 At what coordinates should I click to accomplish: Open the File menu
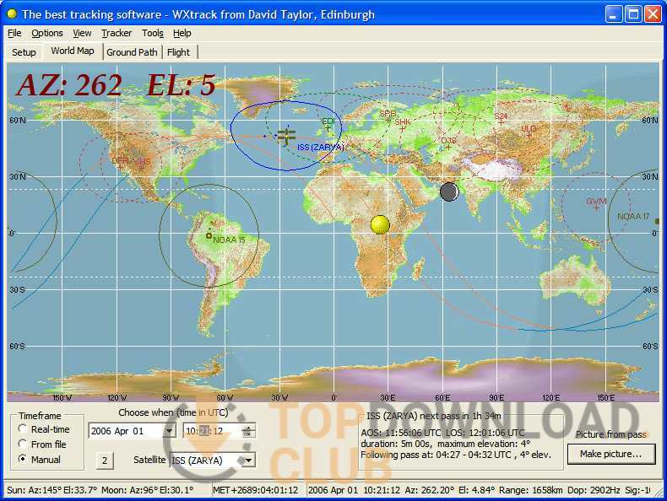pos(14,33)
